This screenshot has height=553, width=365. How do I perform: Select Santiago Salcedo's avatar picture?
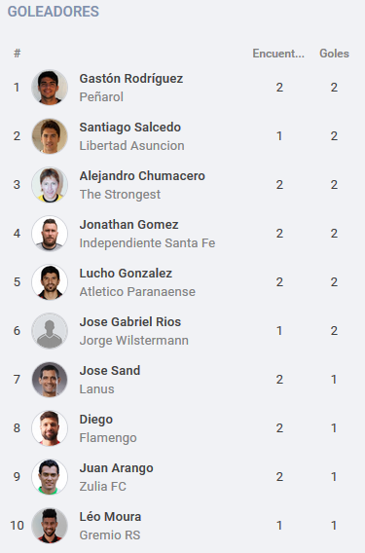[50, 136]
